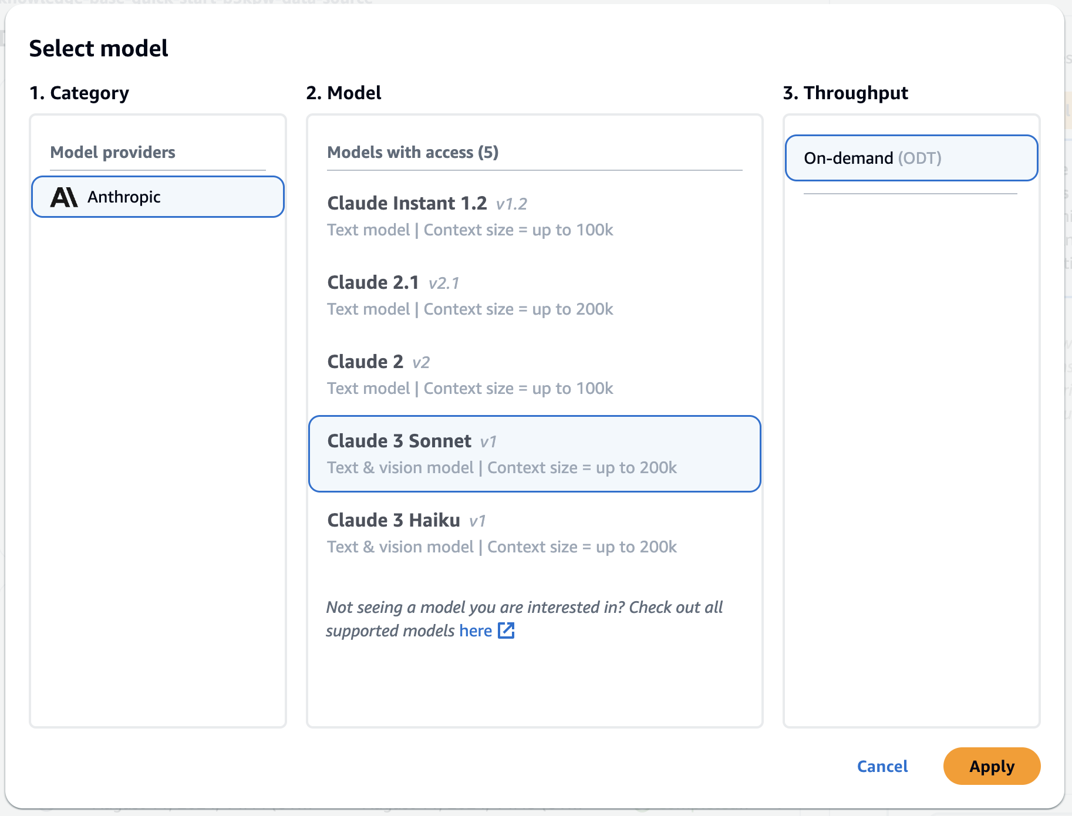Click the Anthropic logo icon
Screen dimensions: 1072x816
(x=64, y=197)
